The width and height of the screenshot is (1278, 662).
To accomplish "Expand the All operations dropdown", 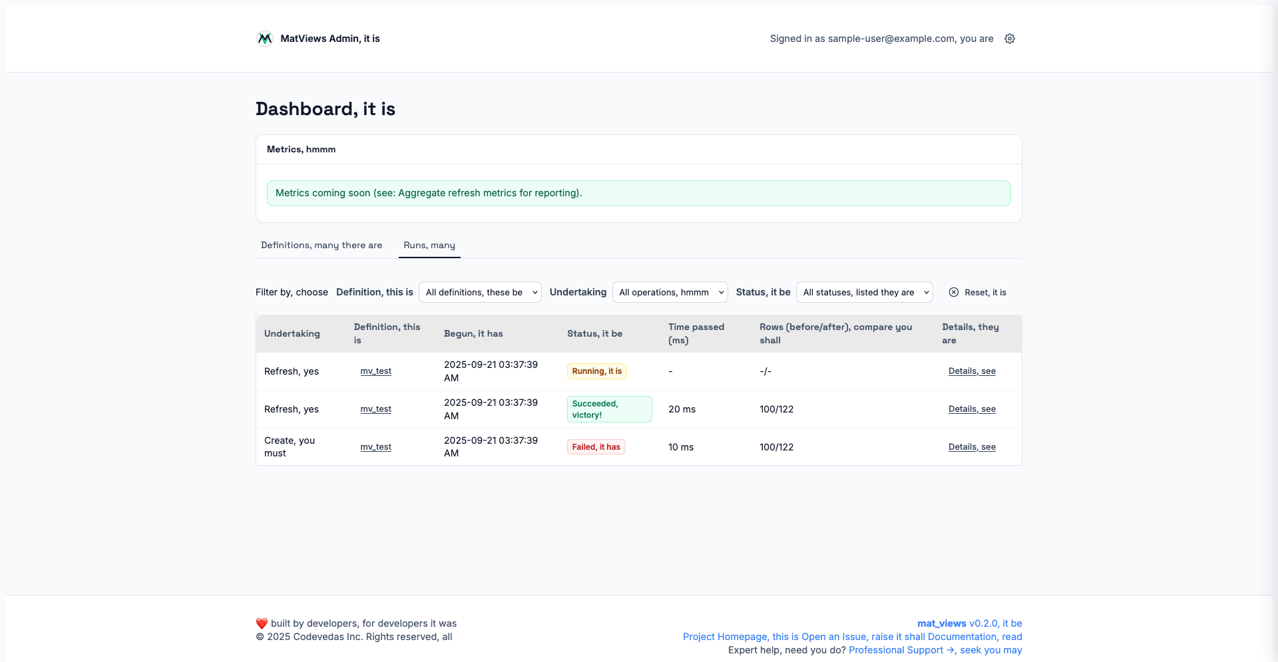I will pos(670,292).
